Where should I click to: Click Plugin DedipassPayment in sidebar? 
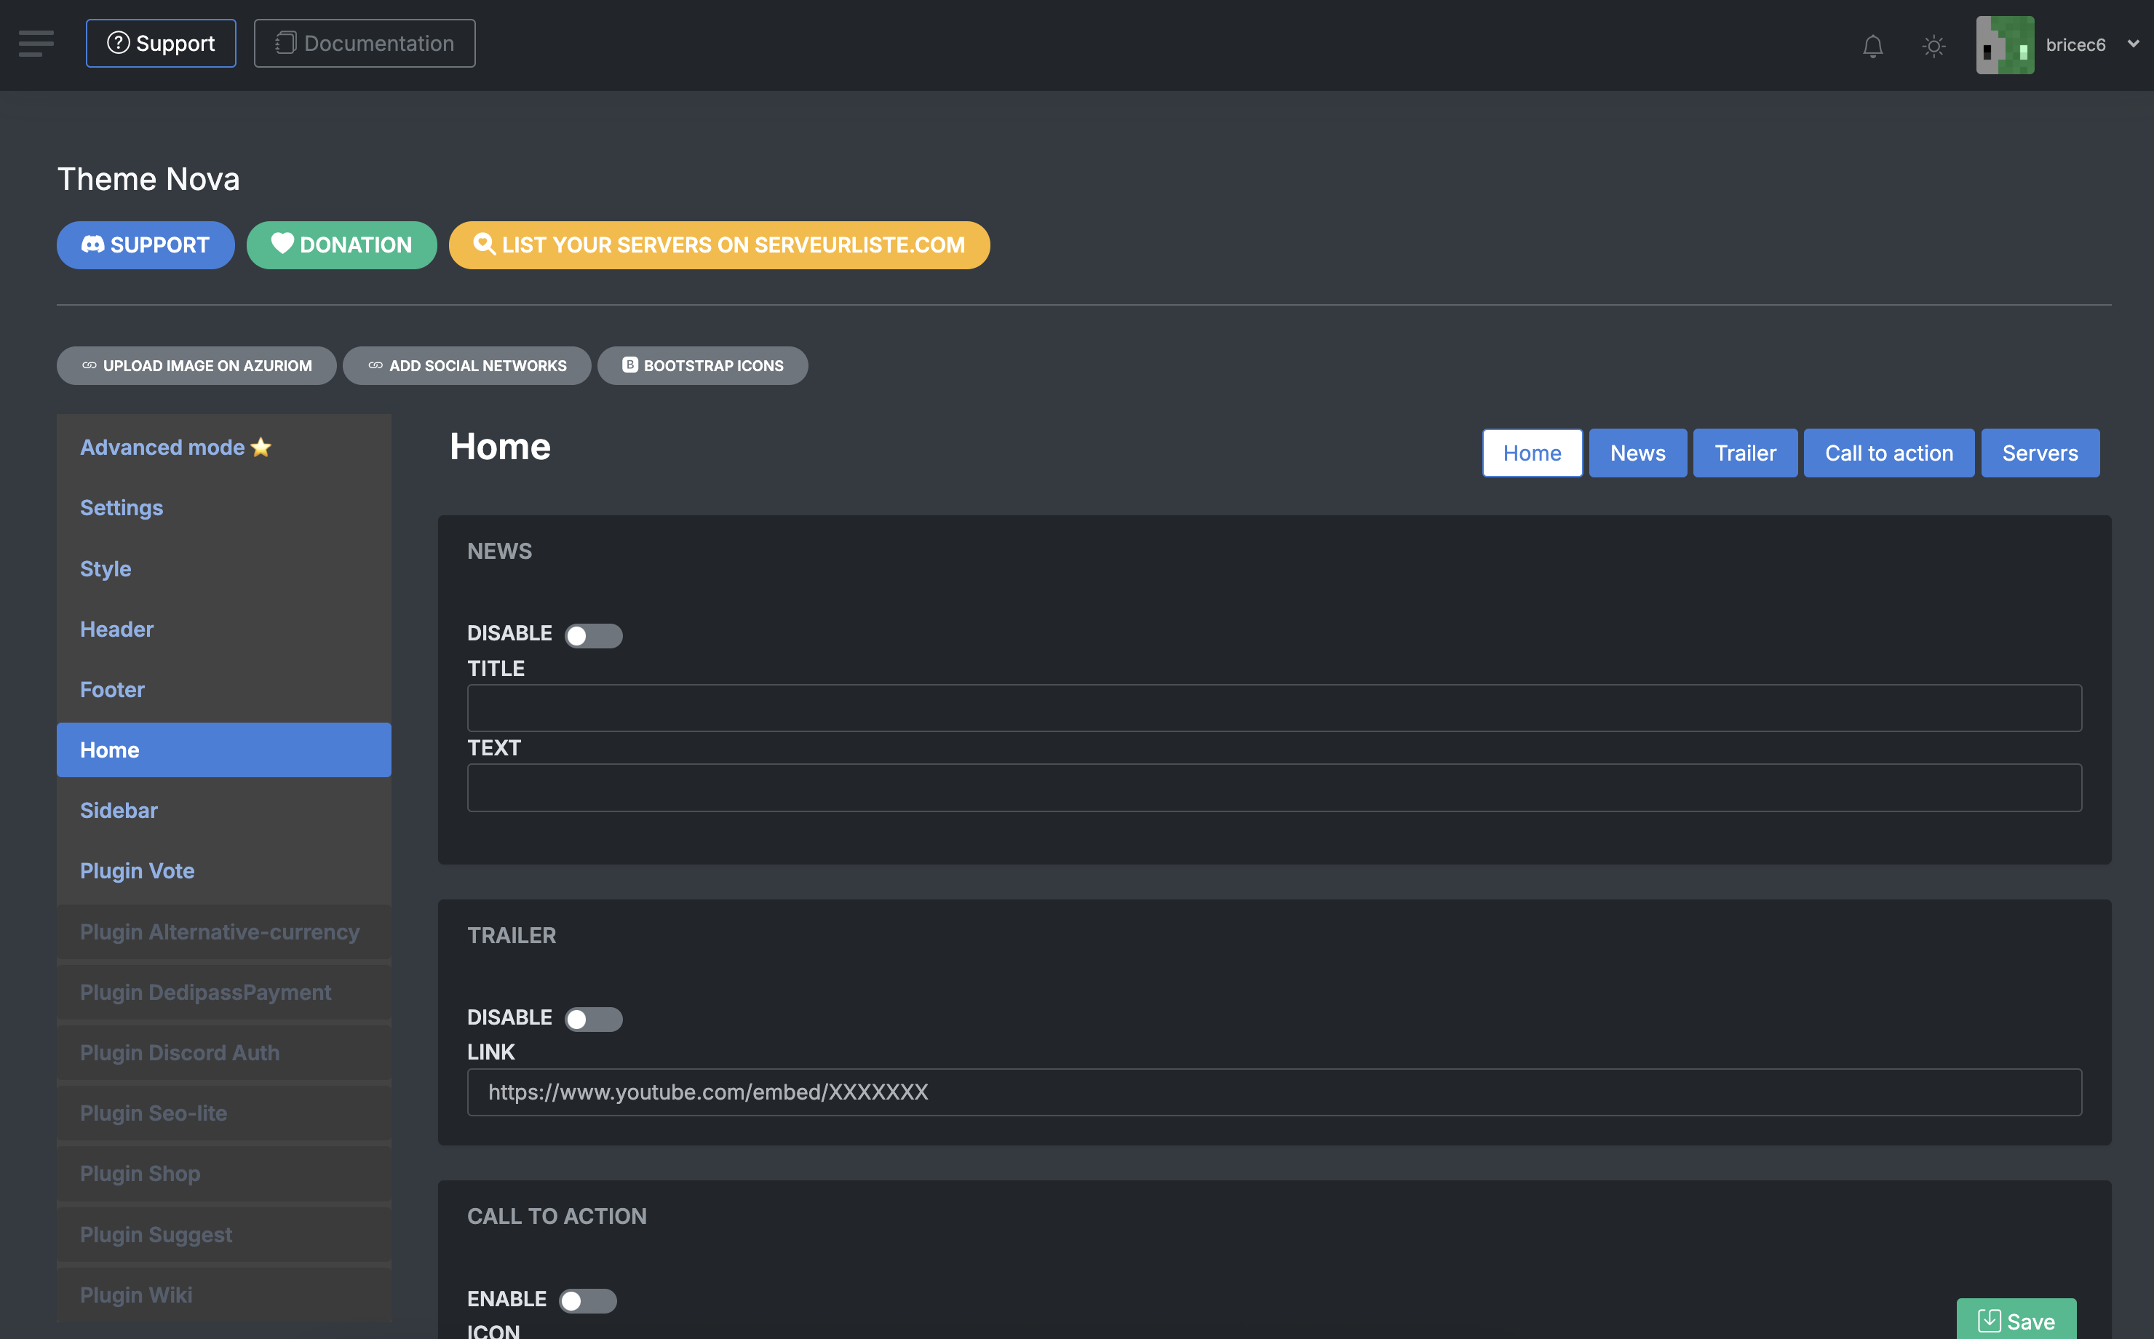click(224, 992)
